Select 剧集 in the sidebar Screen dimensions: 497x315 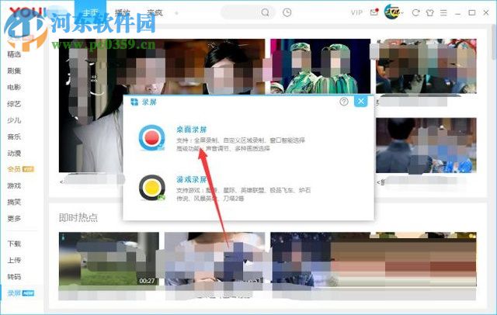coord(14,71)
